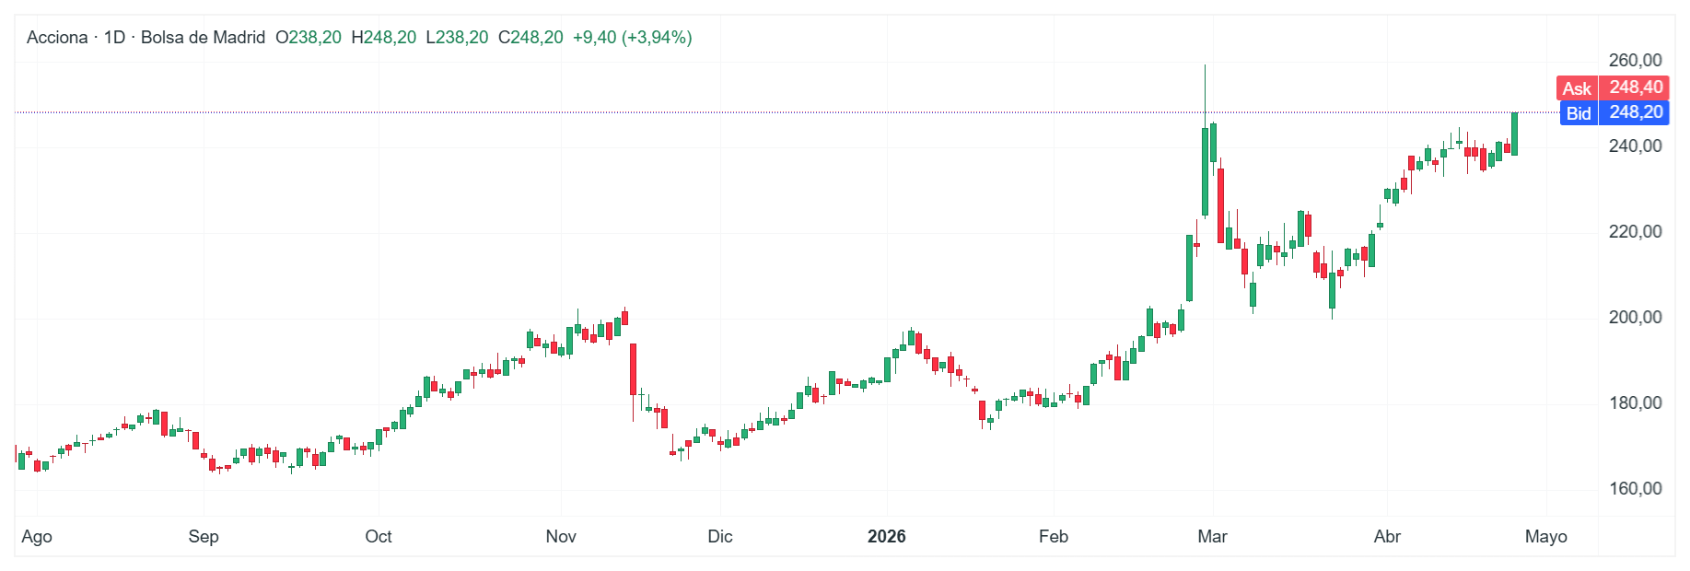Screen dimensions: 1690x571
Task: Click the 220,00 price axis label
Action: [1635, 232]
